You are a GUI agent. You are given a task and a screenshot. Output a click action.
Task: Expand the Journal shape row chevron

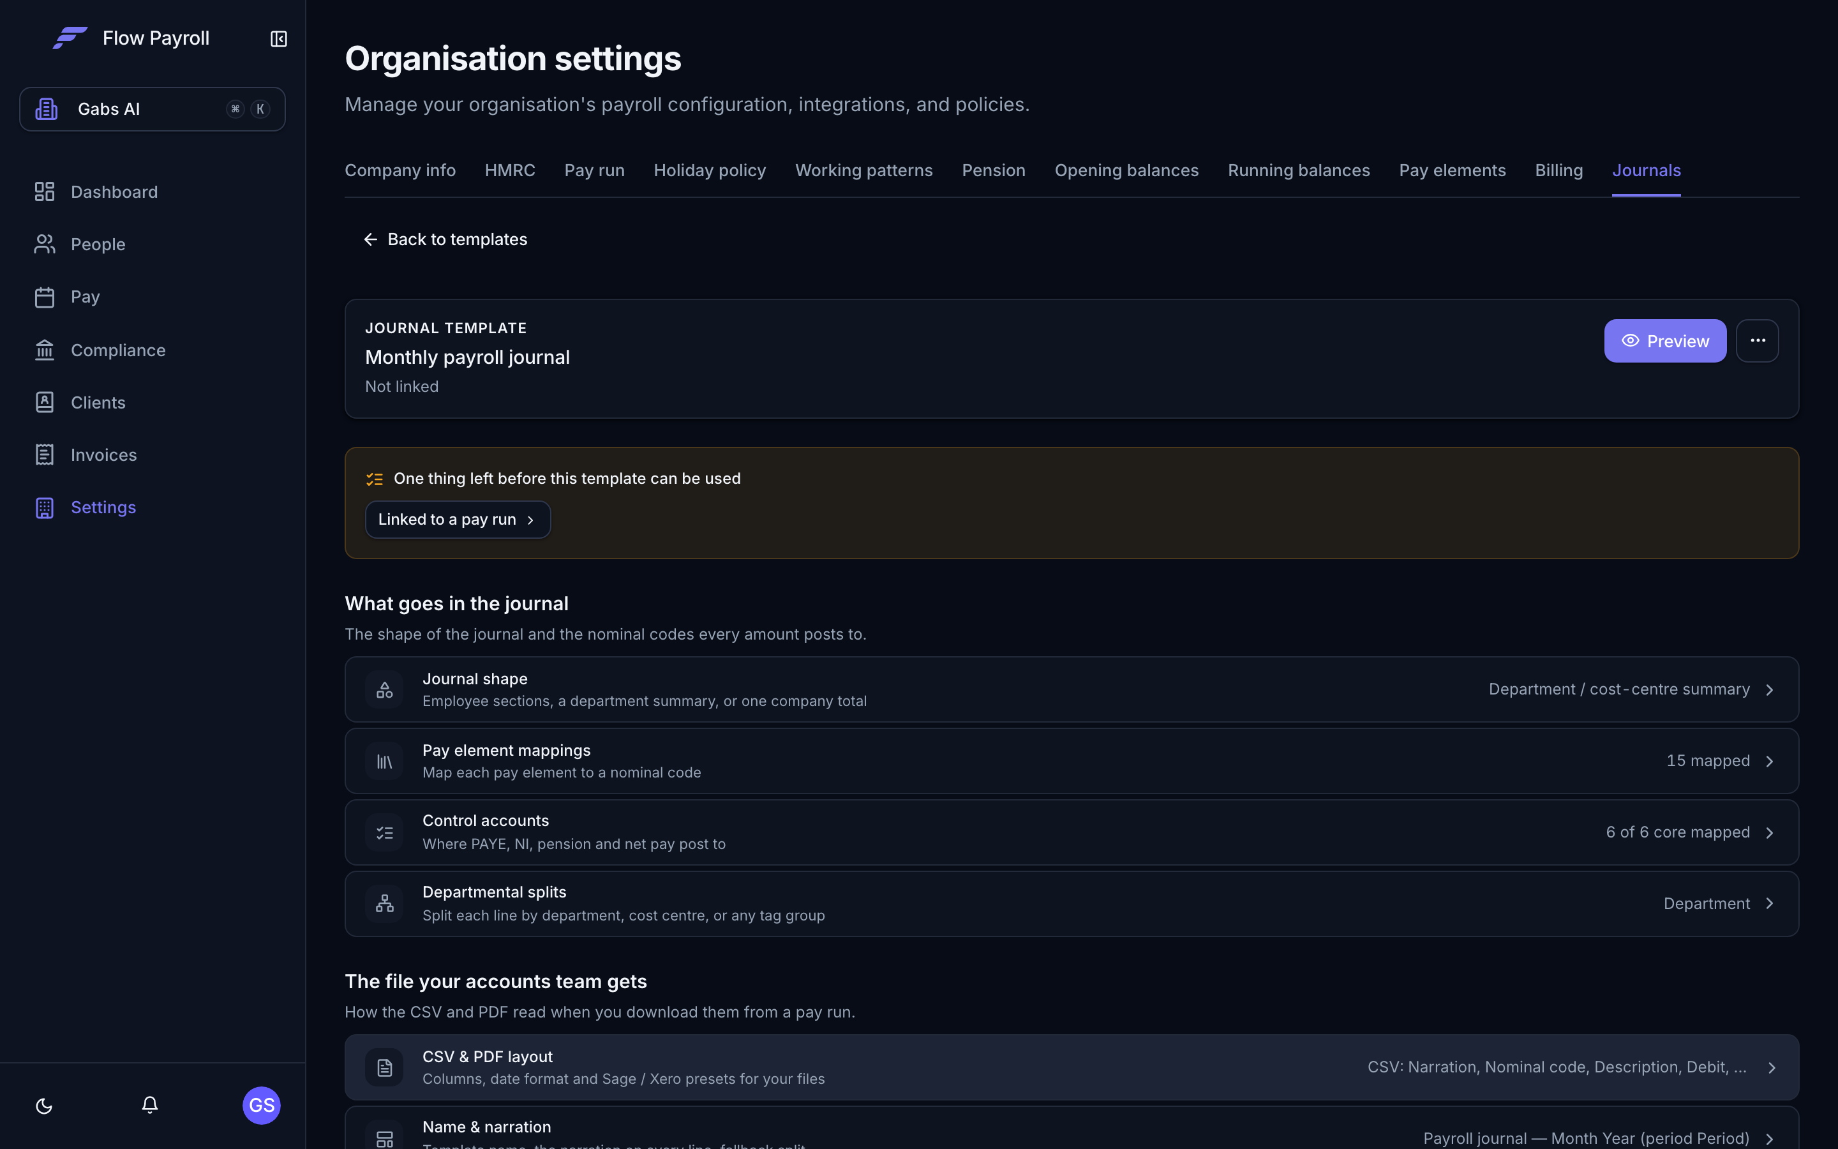click(x=1770, y=689)
